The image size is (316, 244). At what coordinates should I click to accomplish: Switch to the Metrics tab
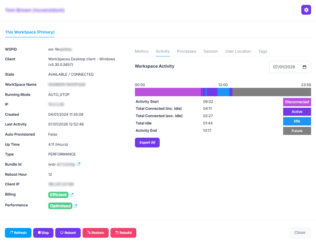tap(142, 51)
